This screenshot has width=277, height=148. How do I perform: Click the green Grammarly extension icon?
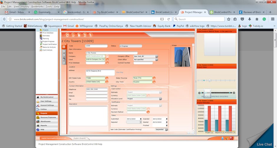264,19
